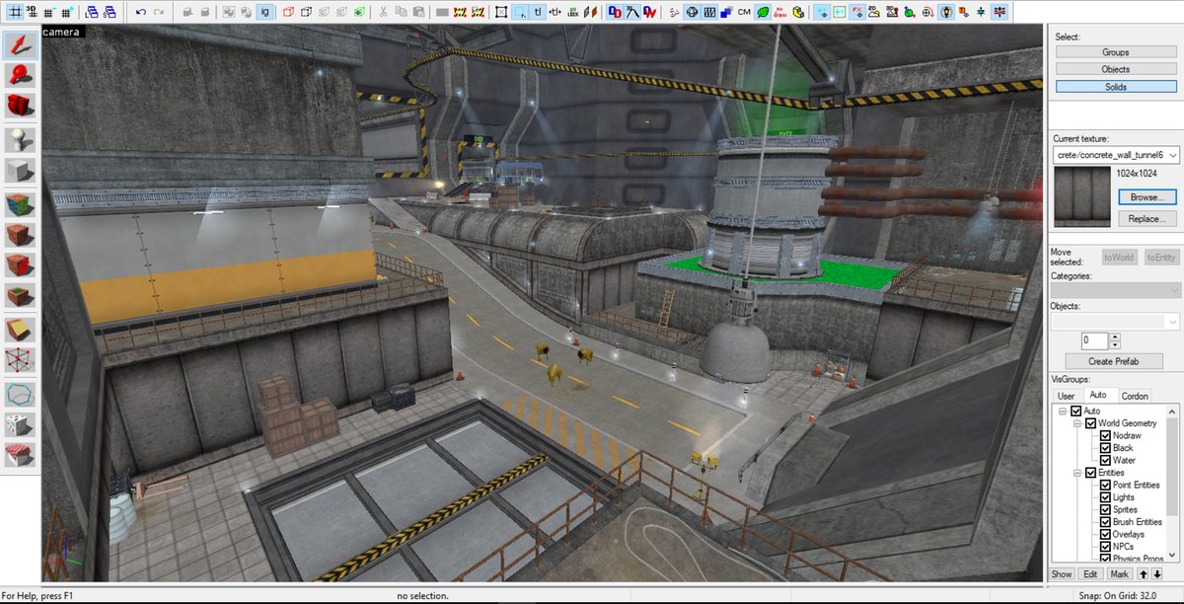Click the Redo arrow
This screenshot has width=1184, height=604.
(159, 12)
